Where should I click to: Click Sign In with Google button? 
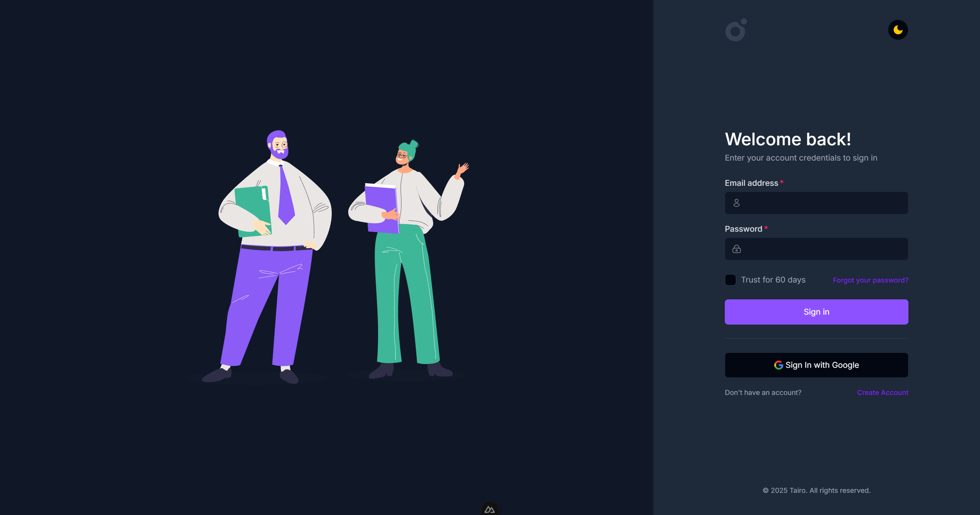pos(816,365)
